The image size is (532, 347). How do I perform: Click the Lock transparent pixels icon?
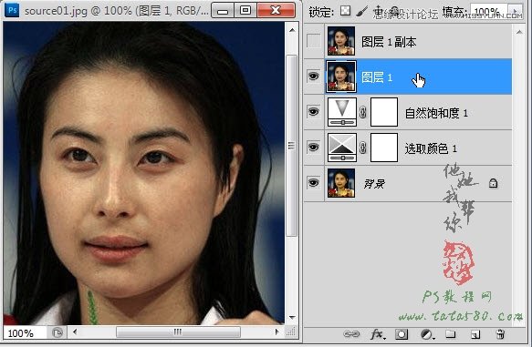pyautogui.click(x=346, y=11)
